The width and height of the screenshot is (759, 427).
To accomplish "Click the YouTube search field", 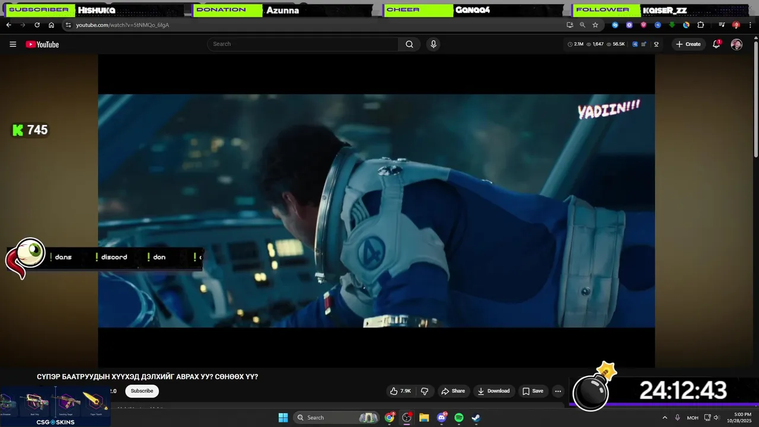I will point(302,44).
